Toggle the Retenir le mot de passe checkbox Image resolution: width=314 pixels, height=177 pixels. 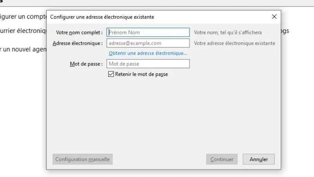[111, 74]
